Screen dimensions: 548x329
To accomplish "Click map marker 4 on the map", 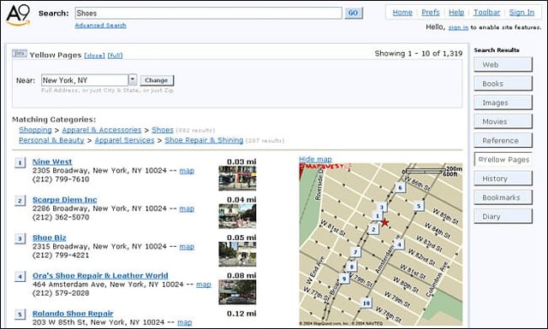I will coord(400,244).
